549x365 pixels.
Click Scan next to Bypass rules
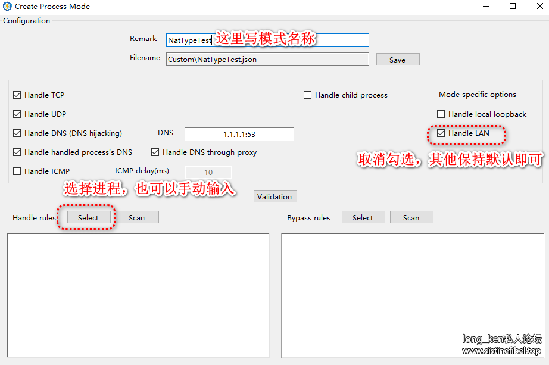[411, 217]
